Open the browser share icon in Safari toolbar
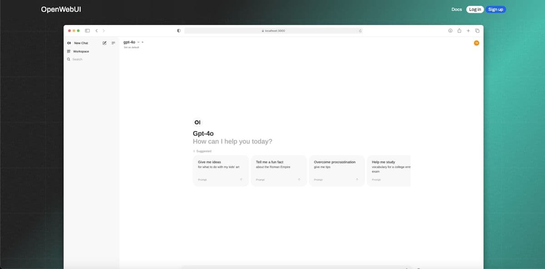The height and width of the screenshot is (269, 545). 459,30
